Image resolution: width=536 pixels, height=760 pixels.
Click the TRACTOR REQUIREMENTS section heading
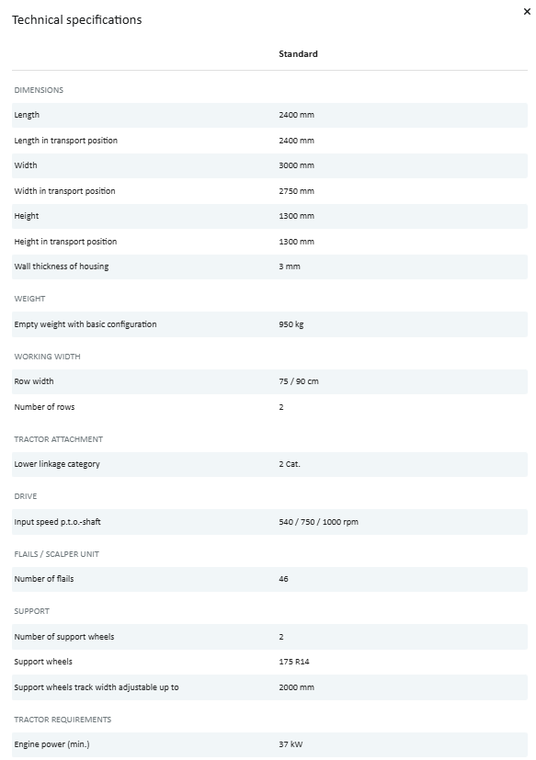click(x=63, y=720)
